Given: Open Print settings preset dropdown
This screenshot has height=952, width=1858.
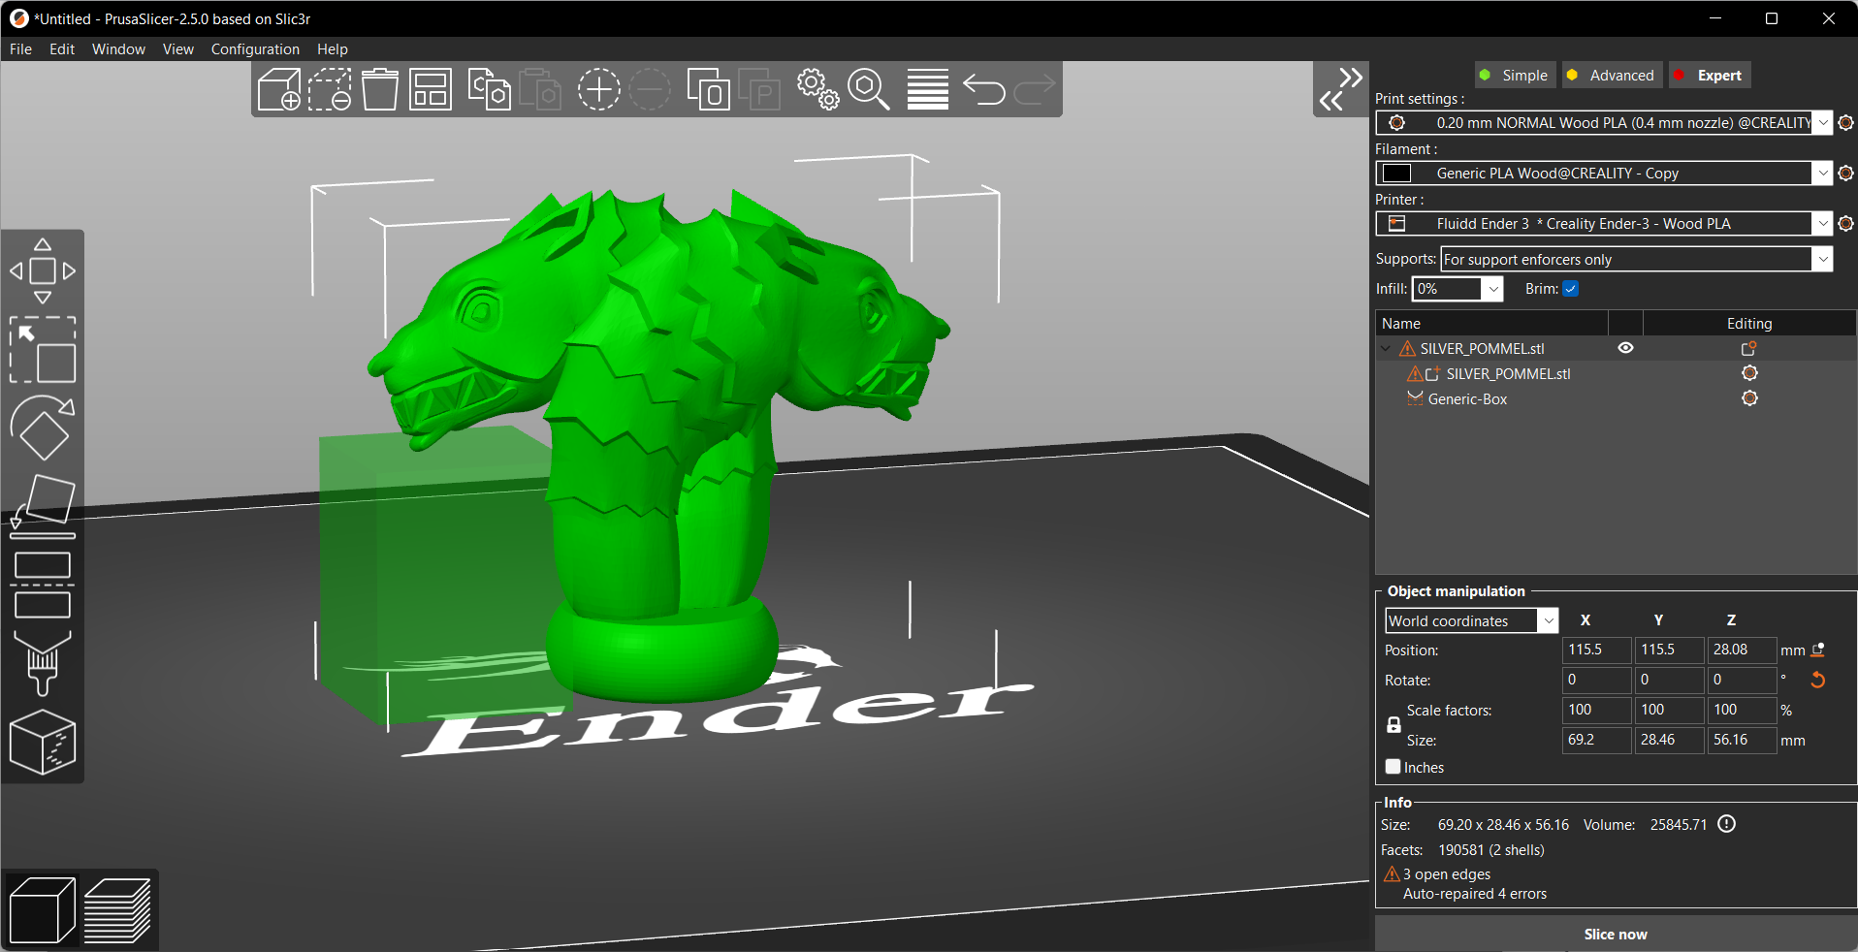Looking at the screenshot, I should 1823,123.
